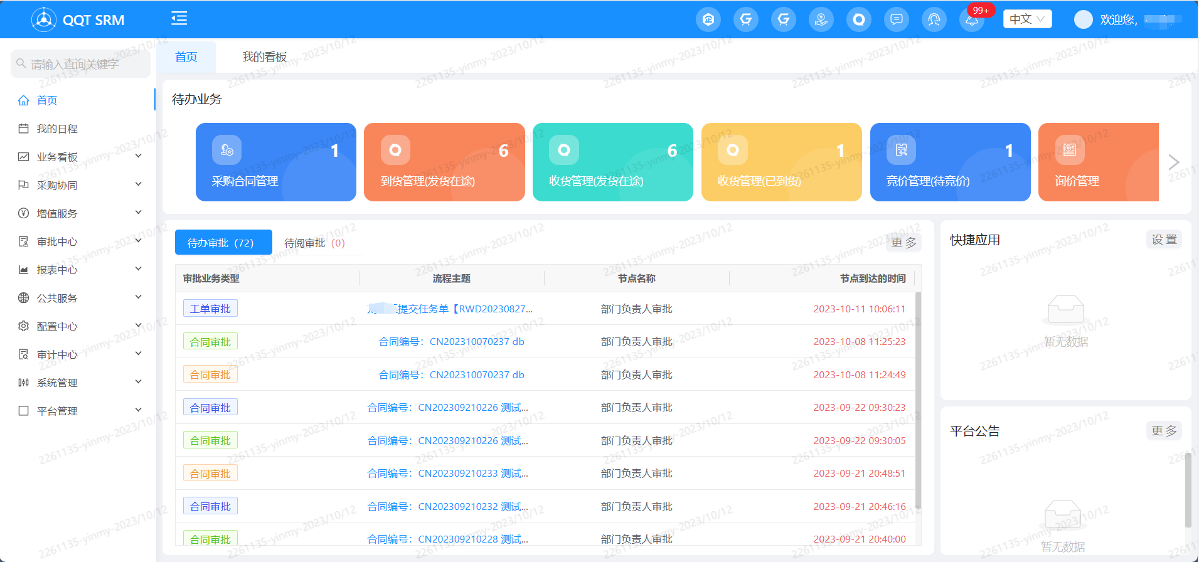Click the icon on the 采购合同管理 card
Screen dimensions: 1199x562
[x=226, y=150]
